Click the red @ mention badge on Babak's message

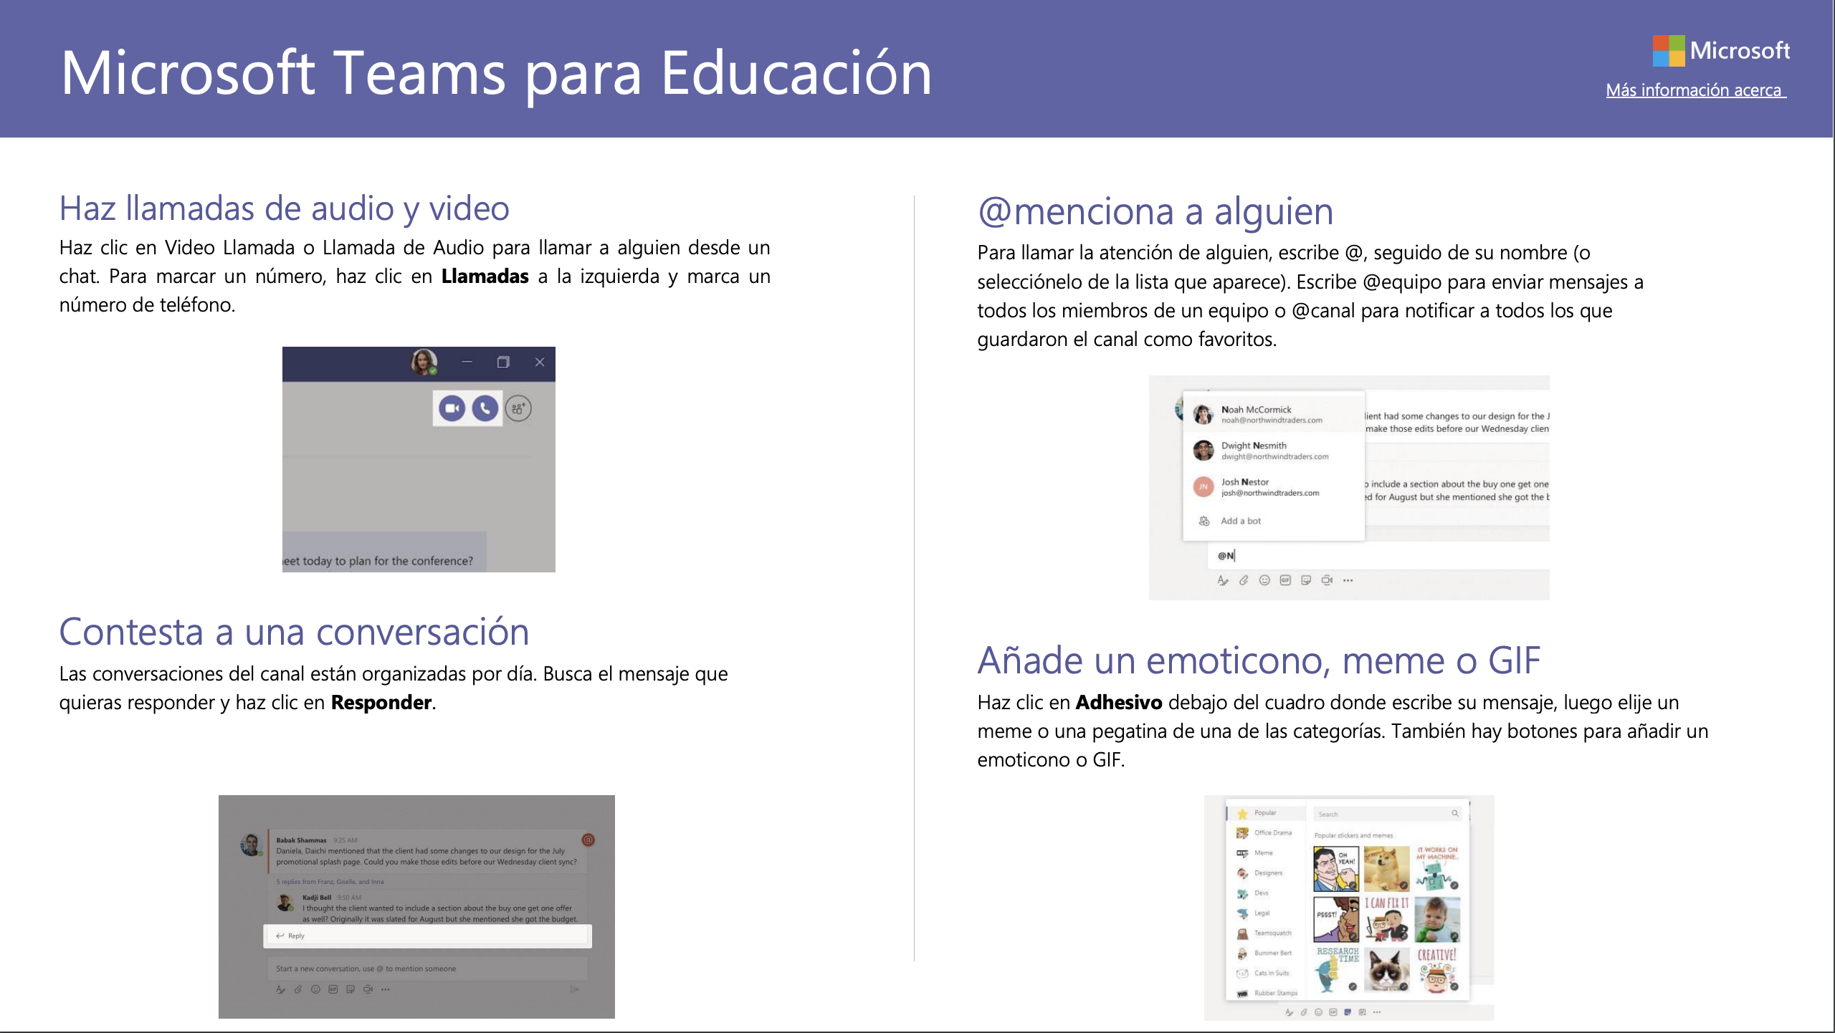click(x=588, y=840)
